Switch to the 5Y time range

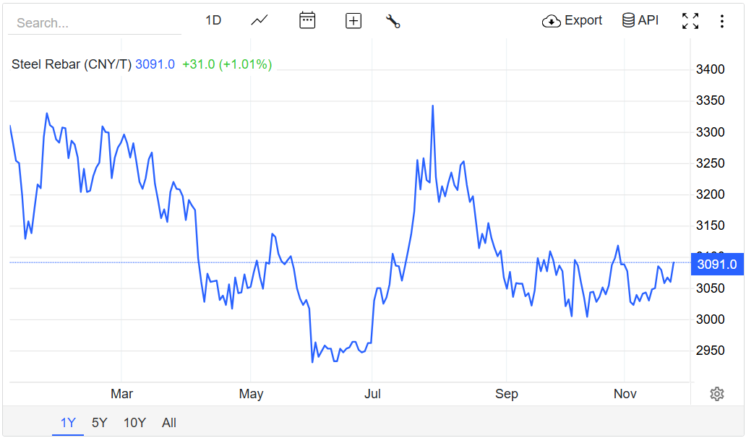(100, 423)
